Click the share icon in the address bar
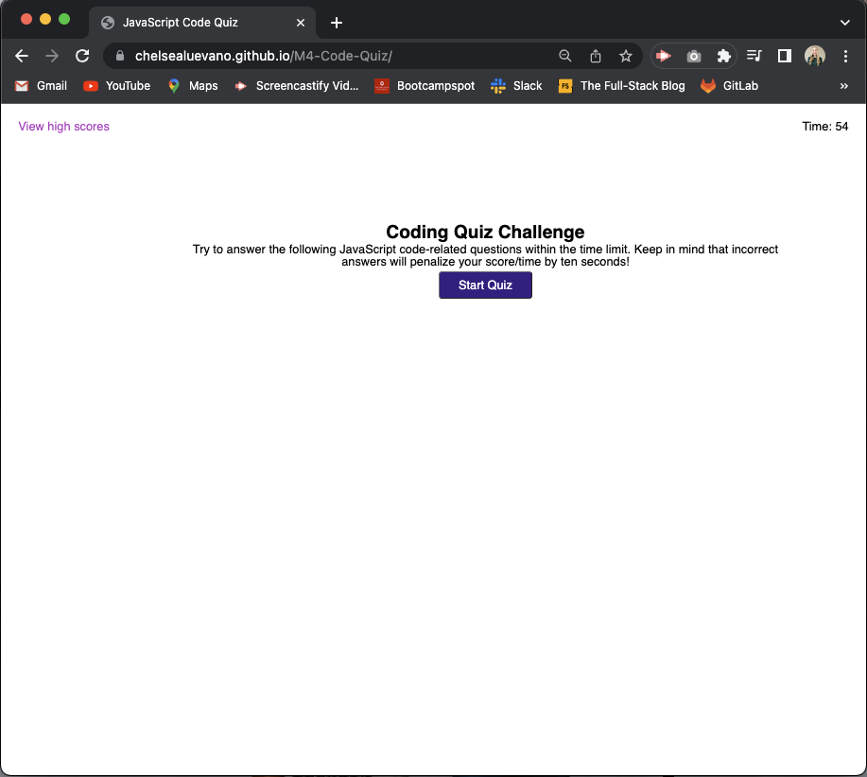This screenshot has width=867, height=777. click(595, 56)
